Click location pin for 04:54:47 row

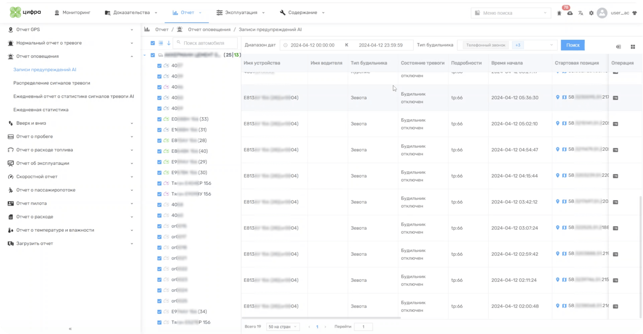[558, 149]
